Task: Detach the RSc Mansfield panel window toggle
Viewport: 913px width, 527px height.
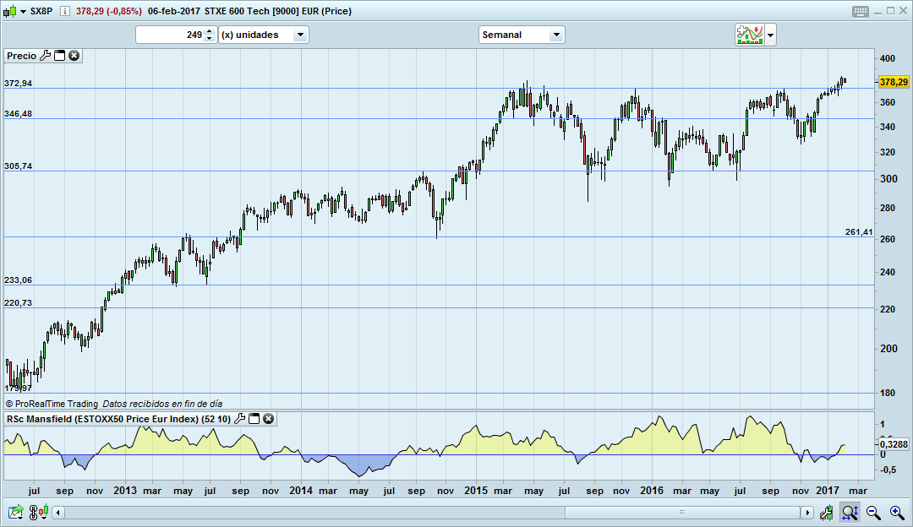Action: [252, 419]
